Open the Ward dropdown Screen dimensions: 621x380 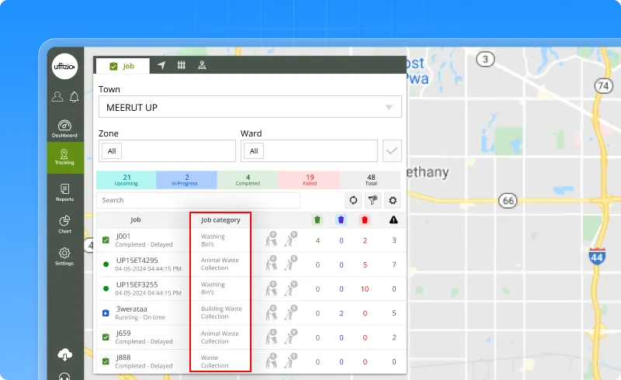[x=309, y=150]
